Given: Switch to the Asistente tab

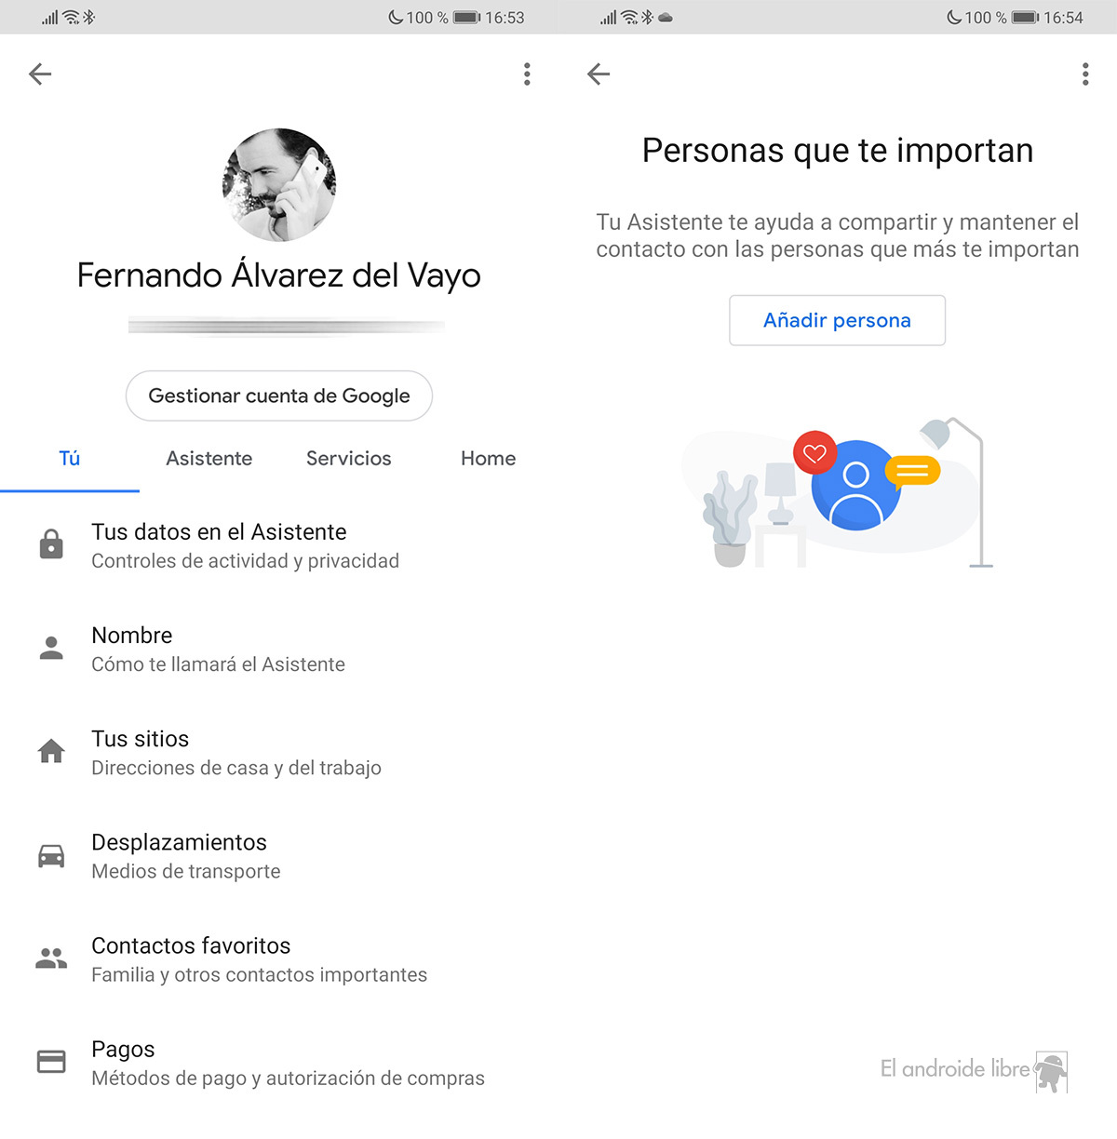Looking at the screenshot, I should tap(209, 459).
